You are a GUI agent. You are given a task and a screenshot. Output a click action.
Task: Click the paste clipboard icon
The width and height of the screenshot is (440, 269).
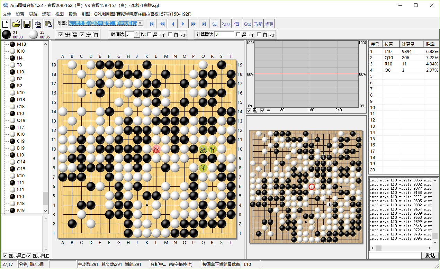[x=48, y=24]
